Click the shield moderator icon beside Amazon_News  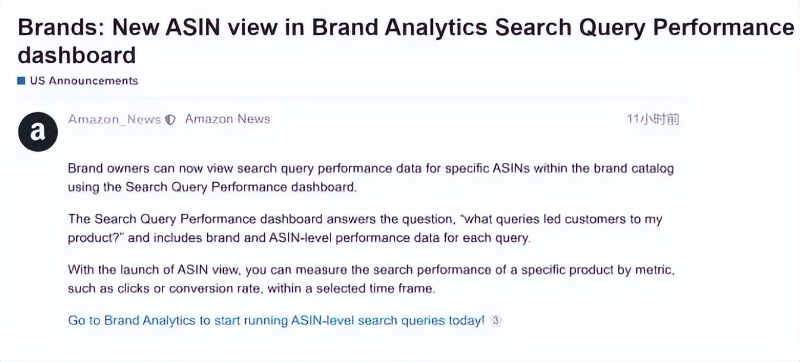click(170, 120)
